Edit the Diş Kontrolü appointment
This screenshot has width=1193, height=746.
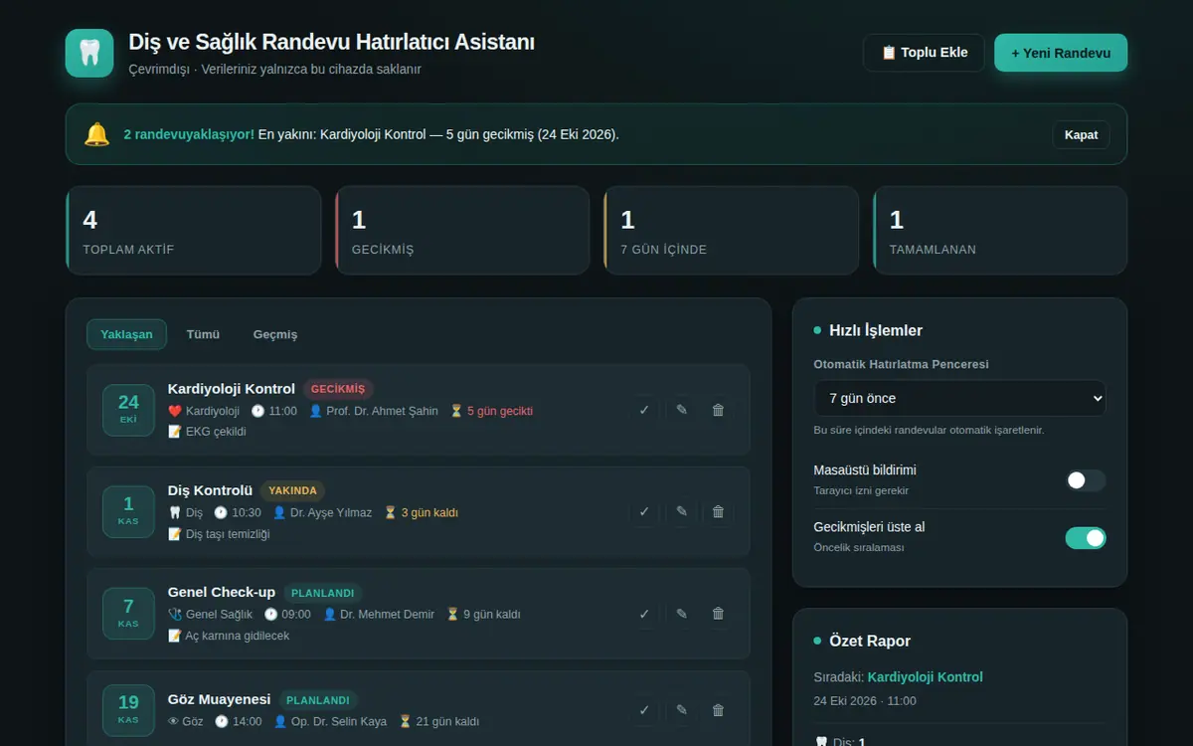(681, 512)
